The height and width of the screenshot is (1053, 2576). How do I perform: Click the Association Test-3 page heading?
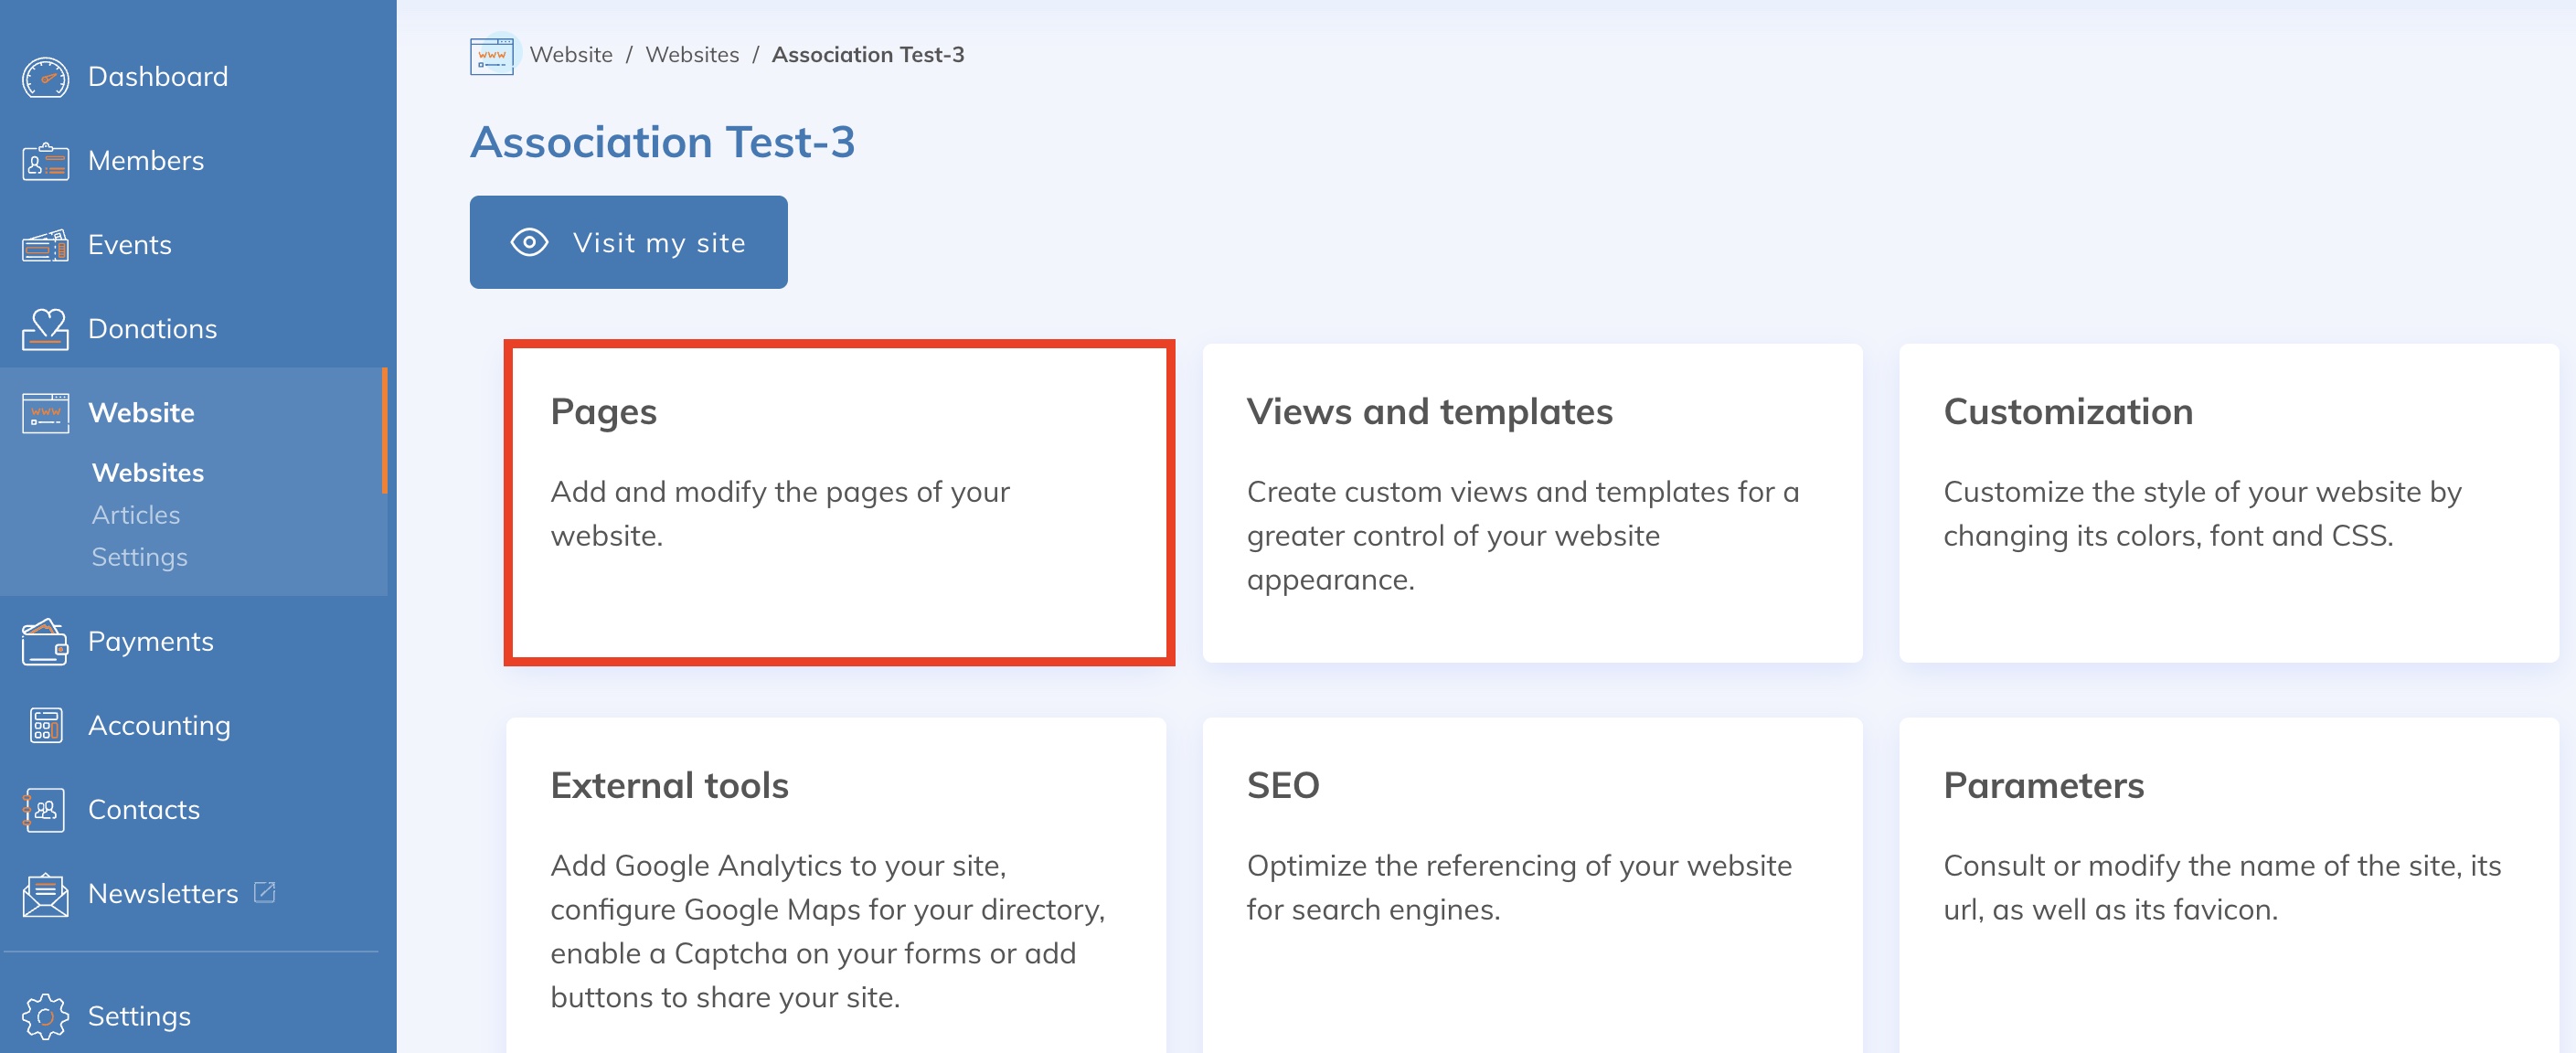662,142
